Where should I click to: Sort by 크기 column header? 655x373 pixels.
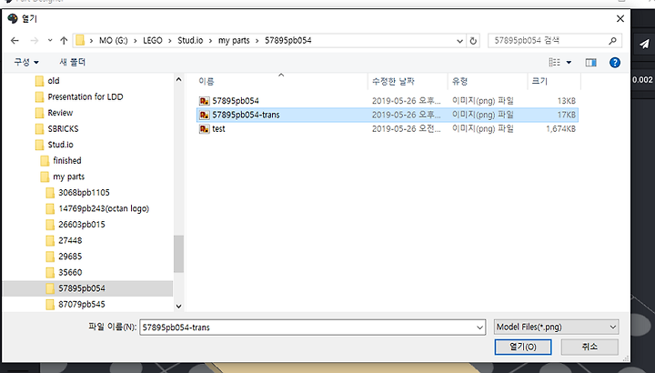pyautogui.click(x=539, y=82)
